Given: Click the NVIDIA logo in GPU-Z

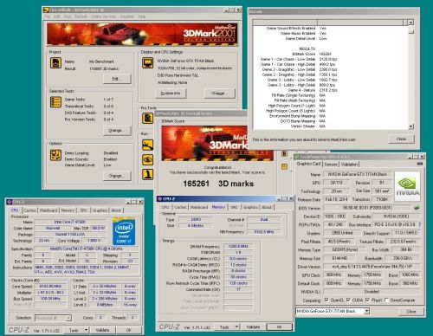Looking at the screenshot, I should (x=407, y=186).
